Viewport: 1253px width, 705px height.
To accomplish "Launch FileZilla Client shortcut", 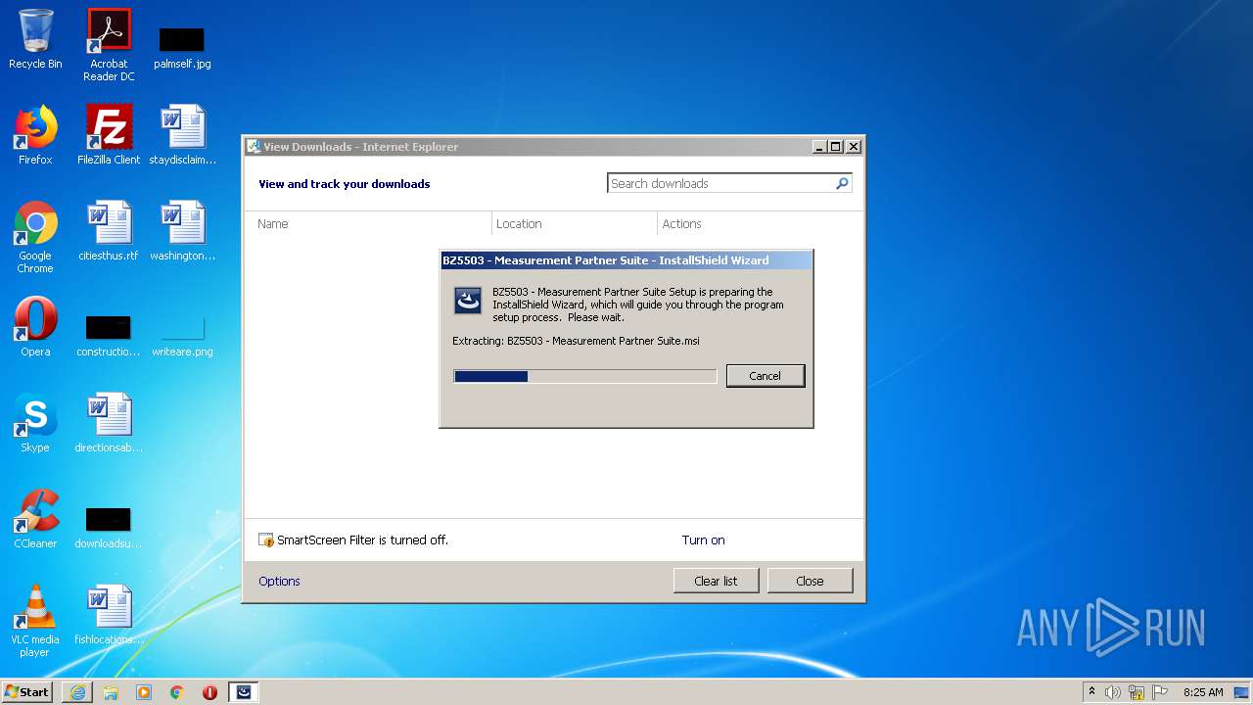I will pos(109,135).
